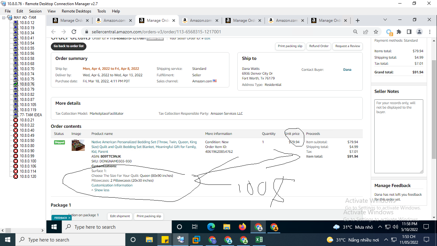
Task: Click Print packing slip beside Refund Order
Action: (x=290, y=46)
